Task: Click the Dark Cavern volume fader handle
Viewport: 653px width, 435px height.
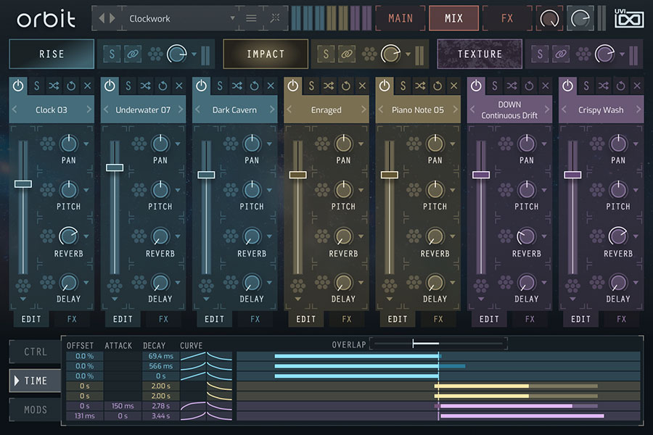Action: tap(206, 175)
